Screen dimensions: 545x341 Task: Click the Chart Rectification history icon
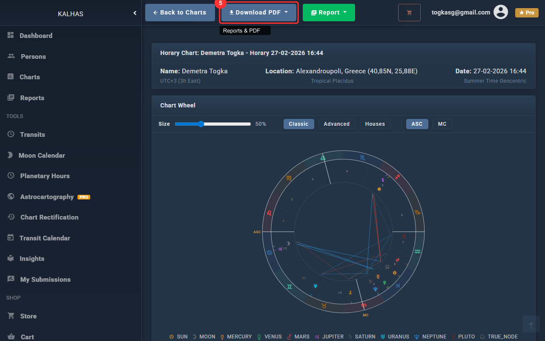(x=11, y=217)
